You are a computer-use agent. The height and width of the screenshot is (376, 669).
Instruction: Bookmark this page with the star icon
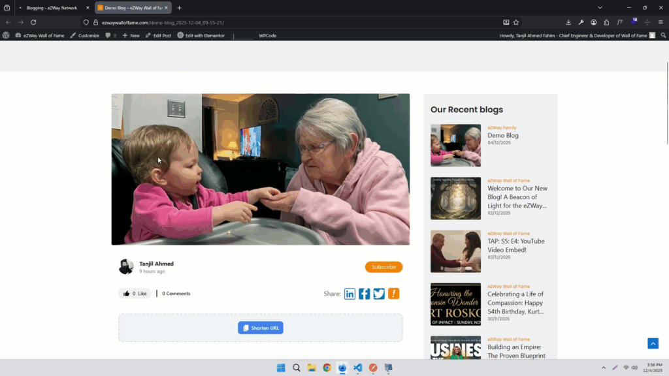click(516, 22)
